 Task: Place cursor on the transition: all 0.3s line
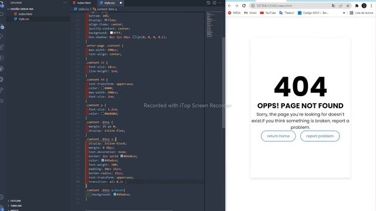(x=108, y=182)
